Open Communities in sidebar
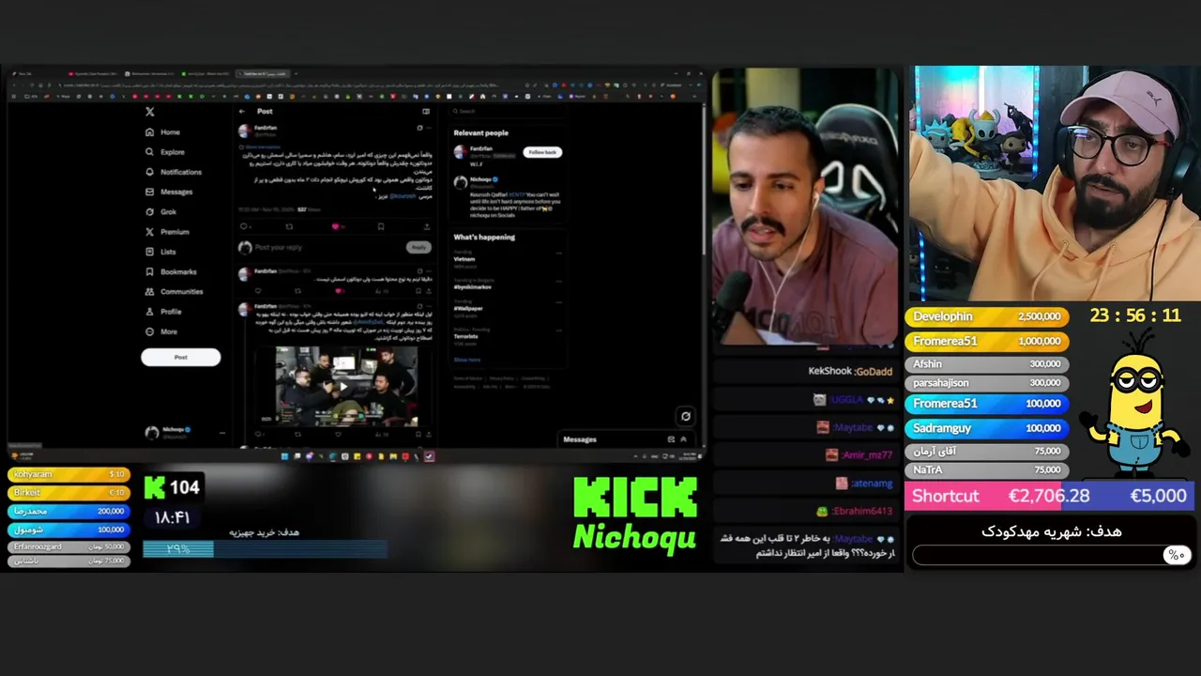The height and width of the screenshot is (676, 1201). click(x=175, y=291)
